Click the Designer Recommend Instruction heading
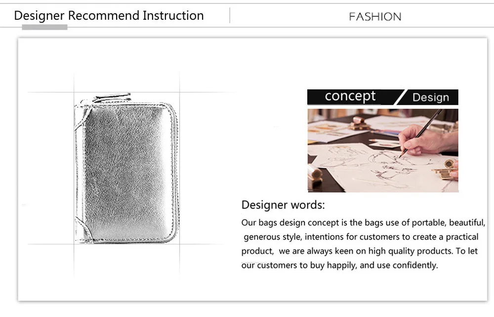 coord(109,16)
